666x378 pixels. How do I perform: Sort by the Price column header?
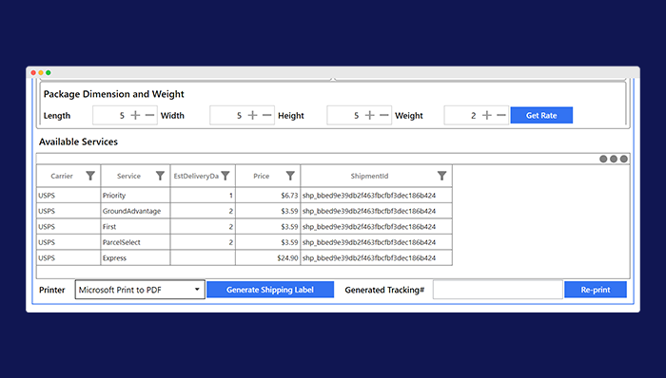(262, 176)
